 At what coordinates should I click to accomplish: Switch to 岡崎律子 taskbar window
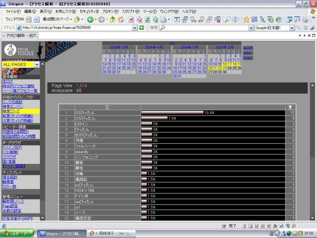click(111, 234)
